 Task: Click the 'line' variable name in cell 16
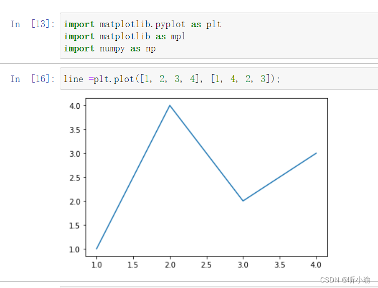point(73,79)
